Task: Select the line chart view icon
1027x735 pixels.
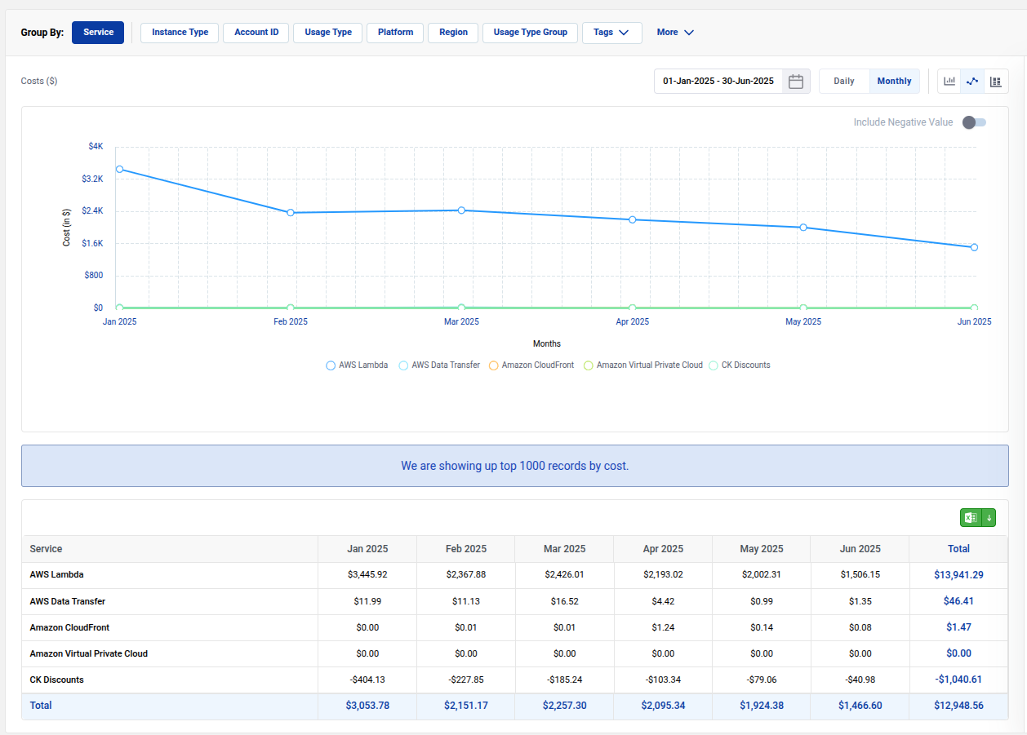Action: click(x=972, y=82)
